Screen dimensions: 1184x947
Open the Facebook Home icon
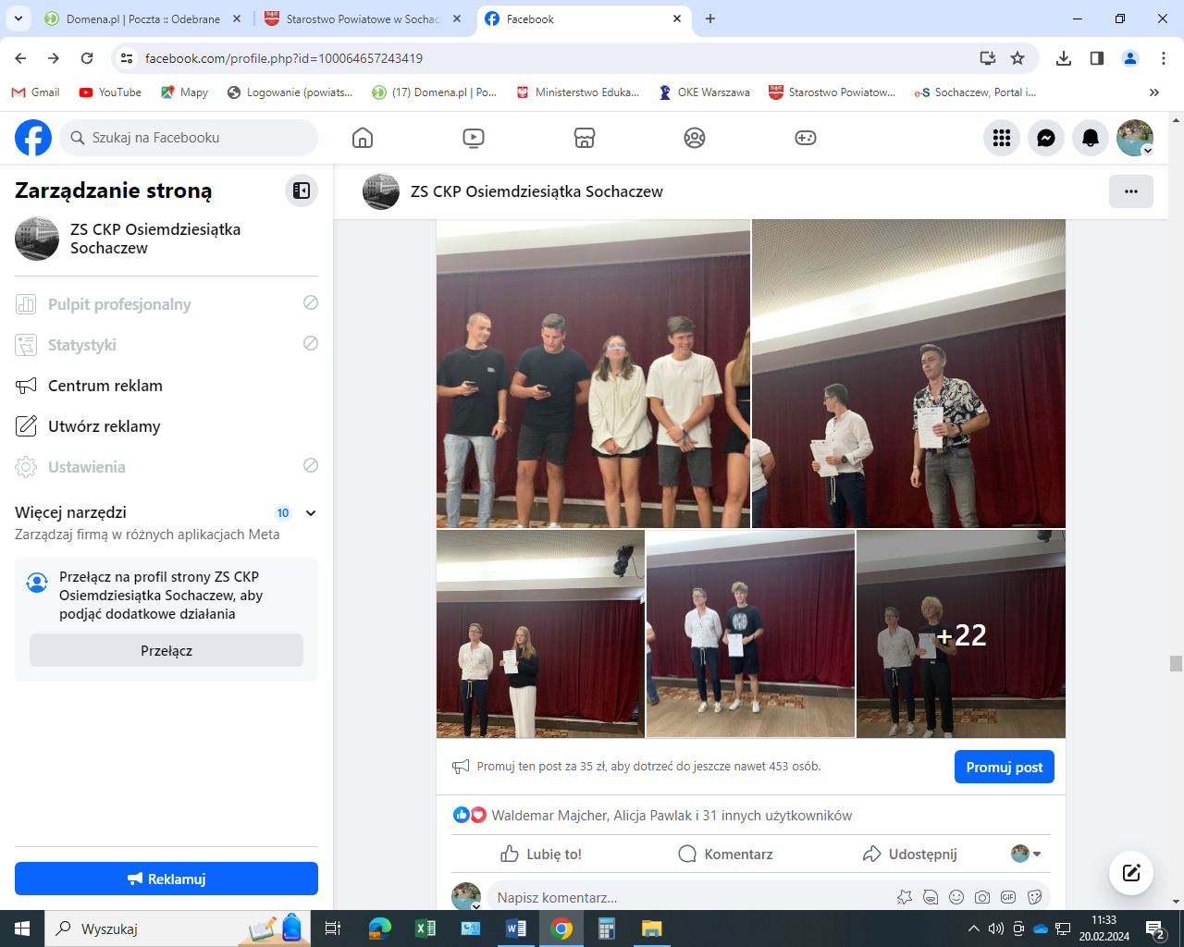(363, 138)
